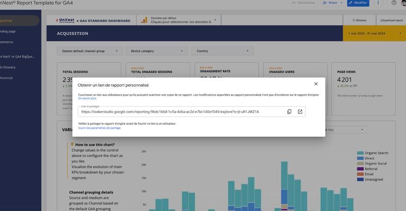Click the UnNest logo
406x211 pixels.
(65, 20)
